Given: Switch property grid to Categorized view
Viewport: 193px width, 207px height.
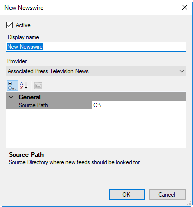Looking at the screenshot, I should [12, 86].
